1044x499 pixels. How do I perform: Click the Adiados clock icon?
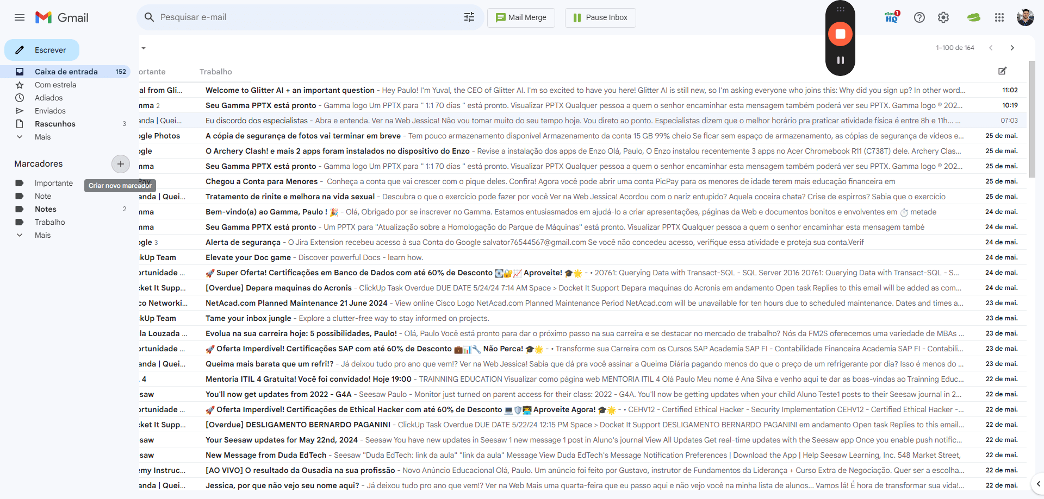20,98
